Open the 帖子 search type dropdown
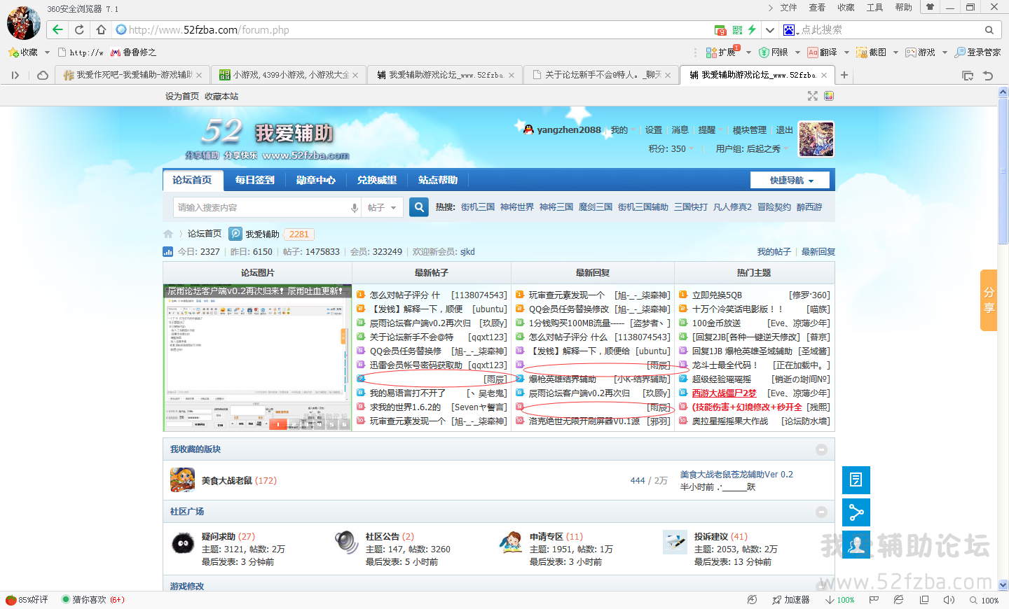 [x=383, y=208]
